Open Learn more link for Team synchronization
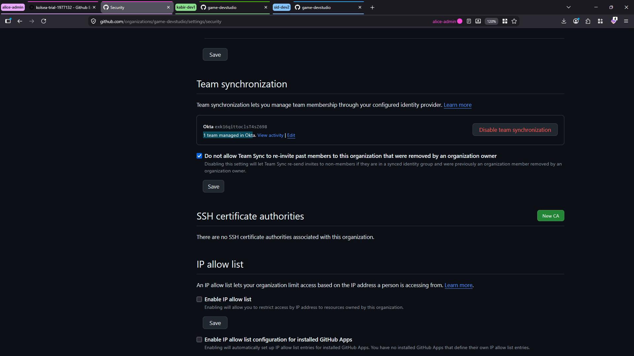Screen dimensions: 634x356 457,105
